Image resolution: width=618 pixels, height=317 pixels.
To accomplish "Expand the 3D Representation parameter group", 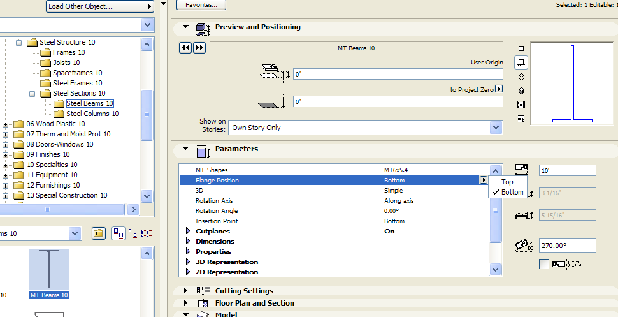I will tap(187, 262).
